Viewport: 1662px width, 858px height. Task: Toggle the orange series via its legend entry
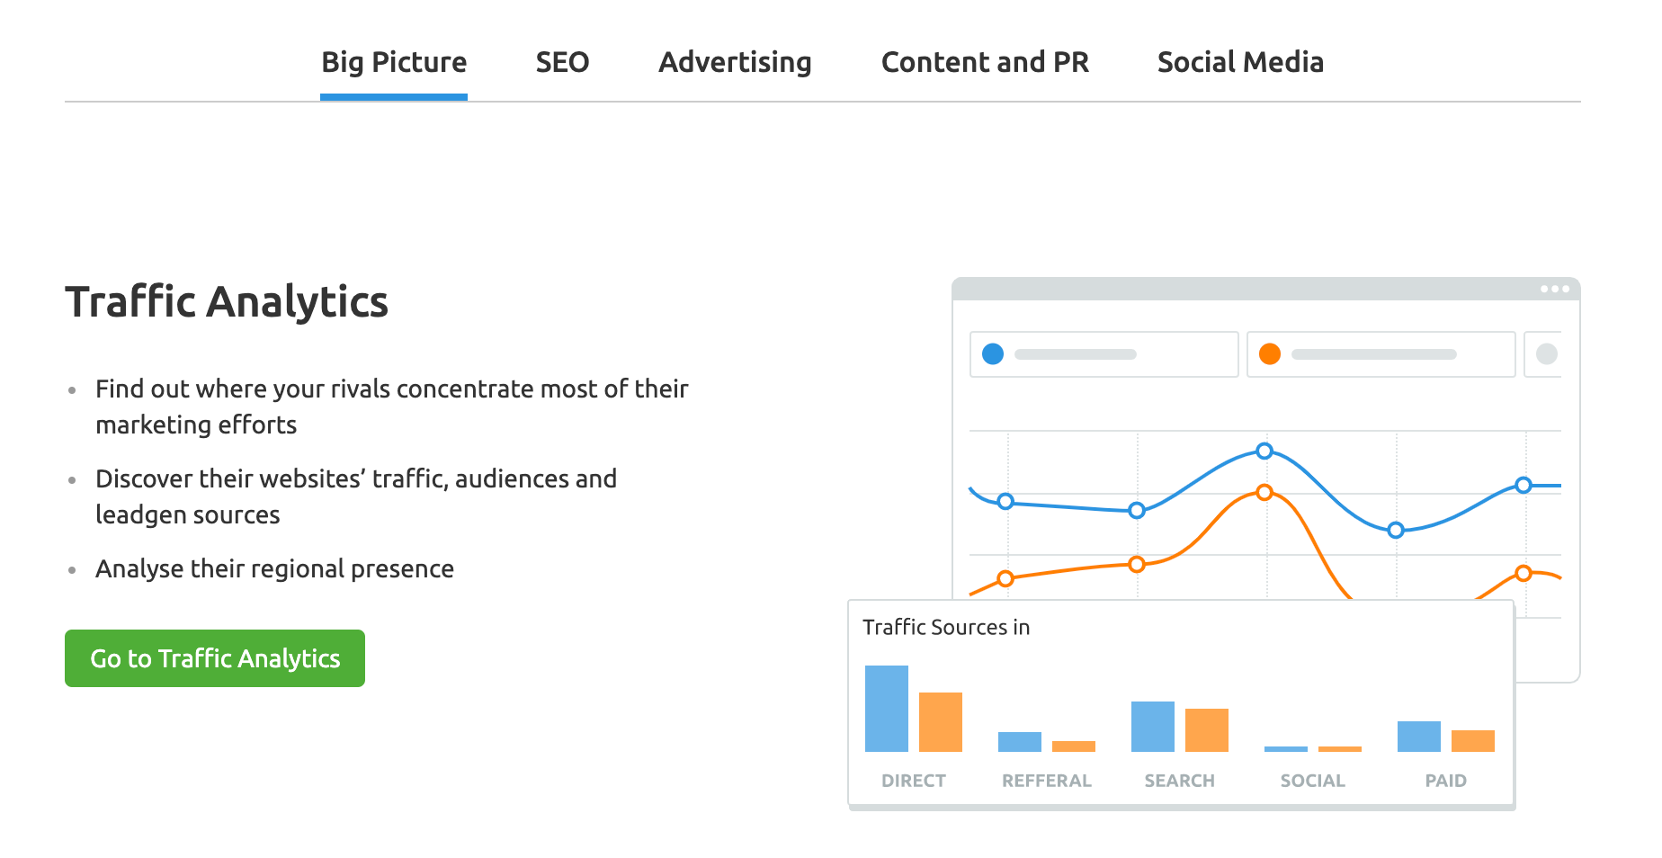1381,353
